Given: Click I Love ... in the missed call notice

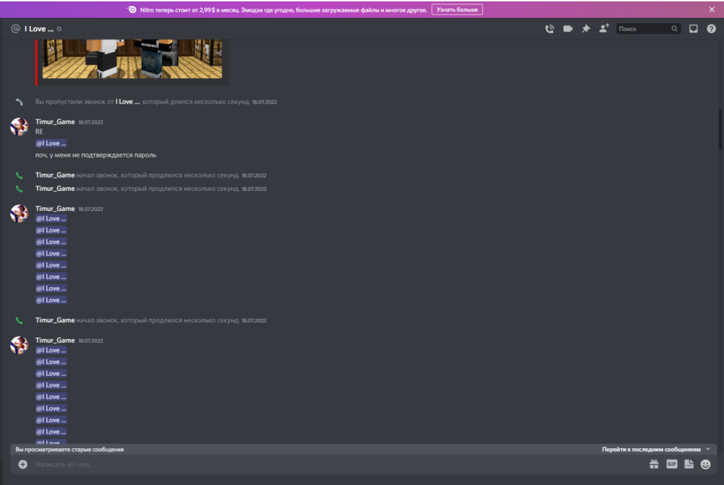Looking at the screenshot, I should 127,102.
